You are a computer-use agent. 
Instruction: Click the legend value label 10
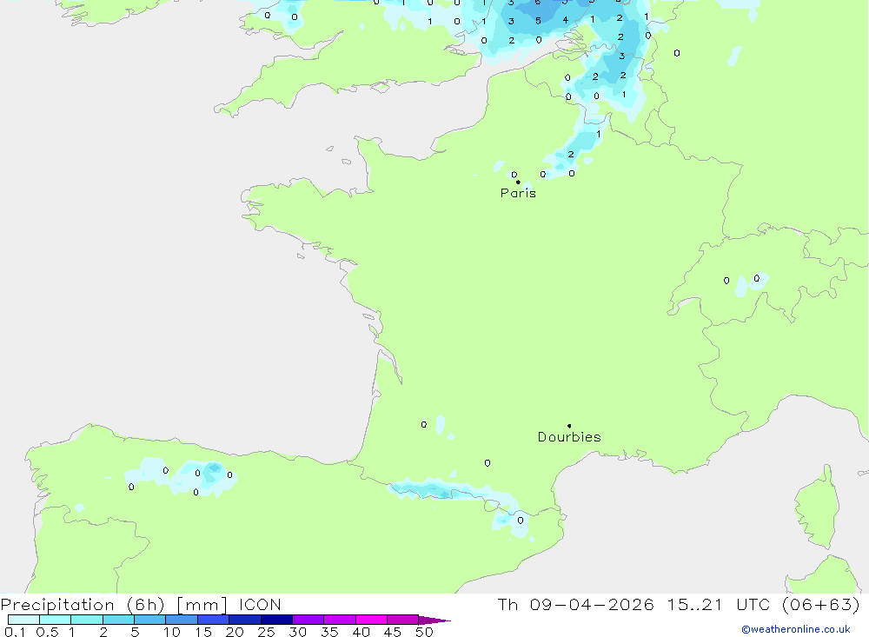click(x=172, y=632)
